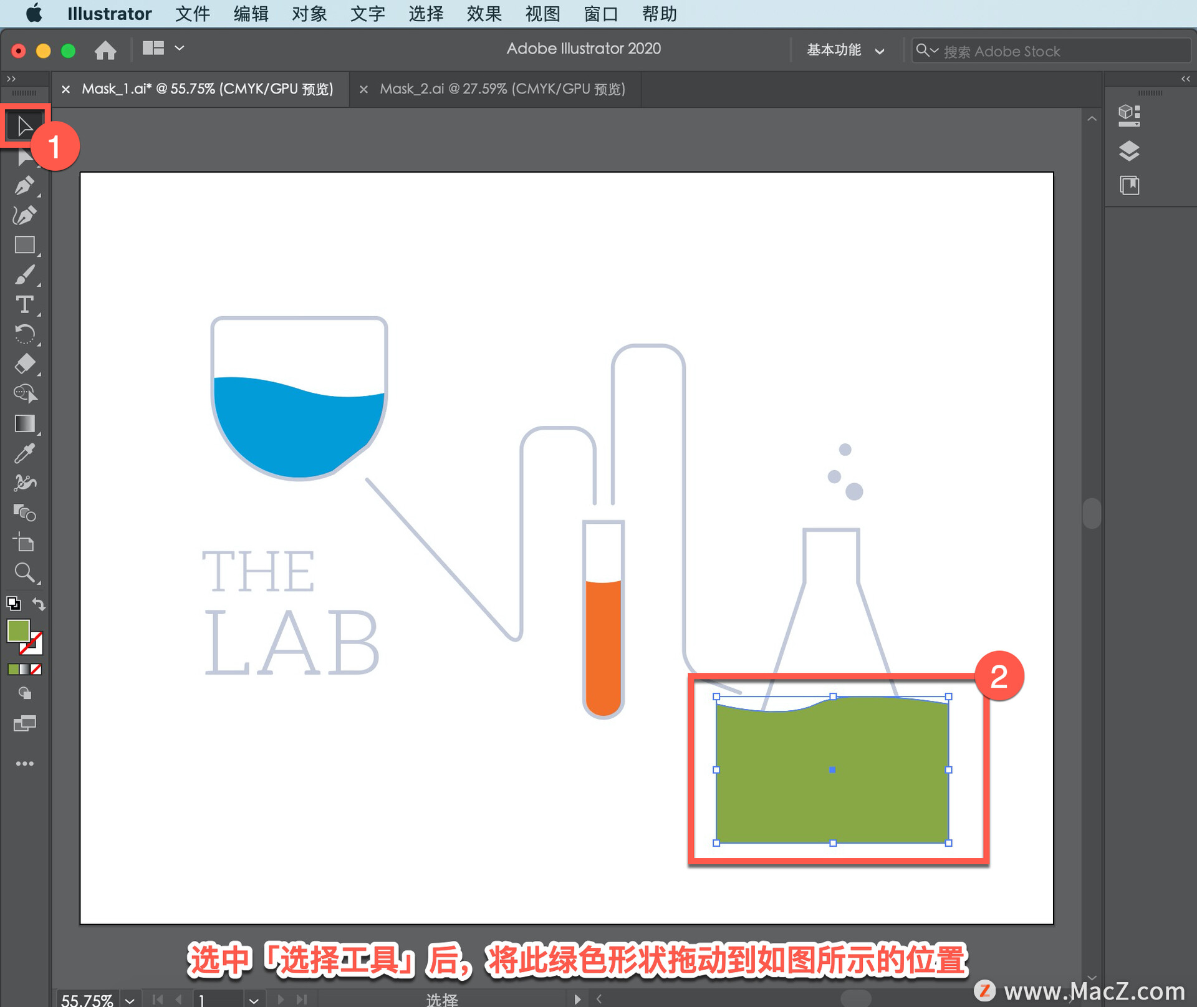Screen dimensions: 1197x1007
Task: Swap fill and stroke colors
Action: [x=39, y=604]
